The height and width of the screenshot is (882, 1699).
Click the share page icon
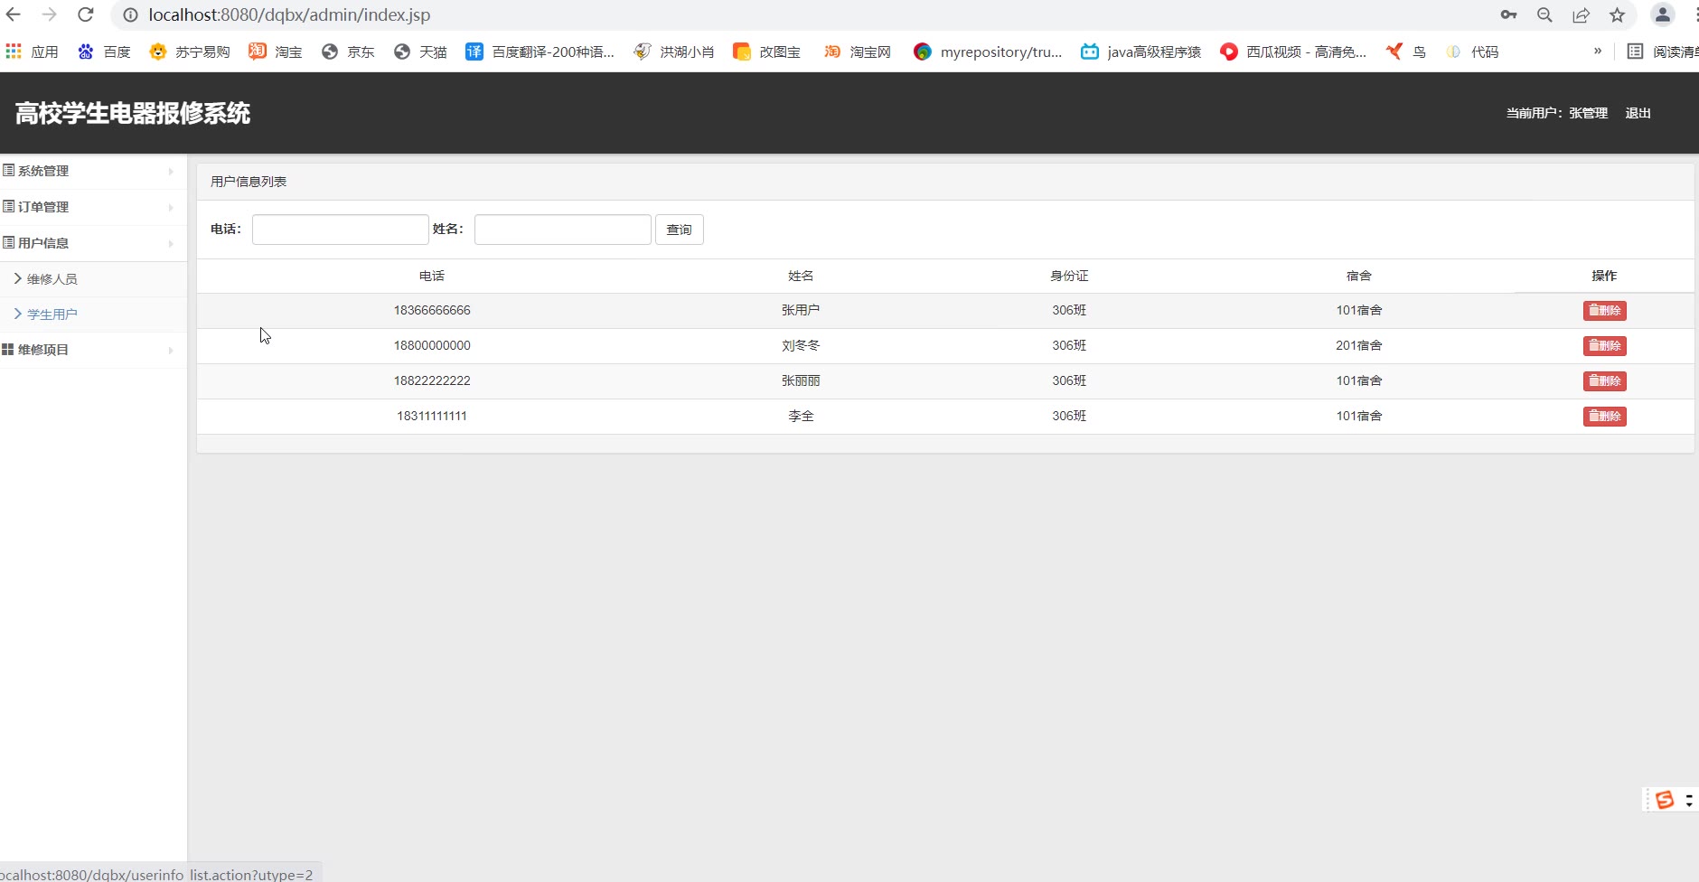tap(1581, 14)
